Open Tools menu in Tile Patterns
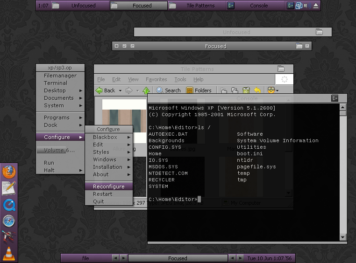 pyautogui.click(x=180, y=79)
